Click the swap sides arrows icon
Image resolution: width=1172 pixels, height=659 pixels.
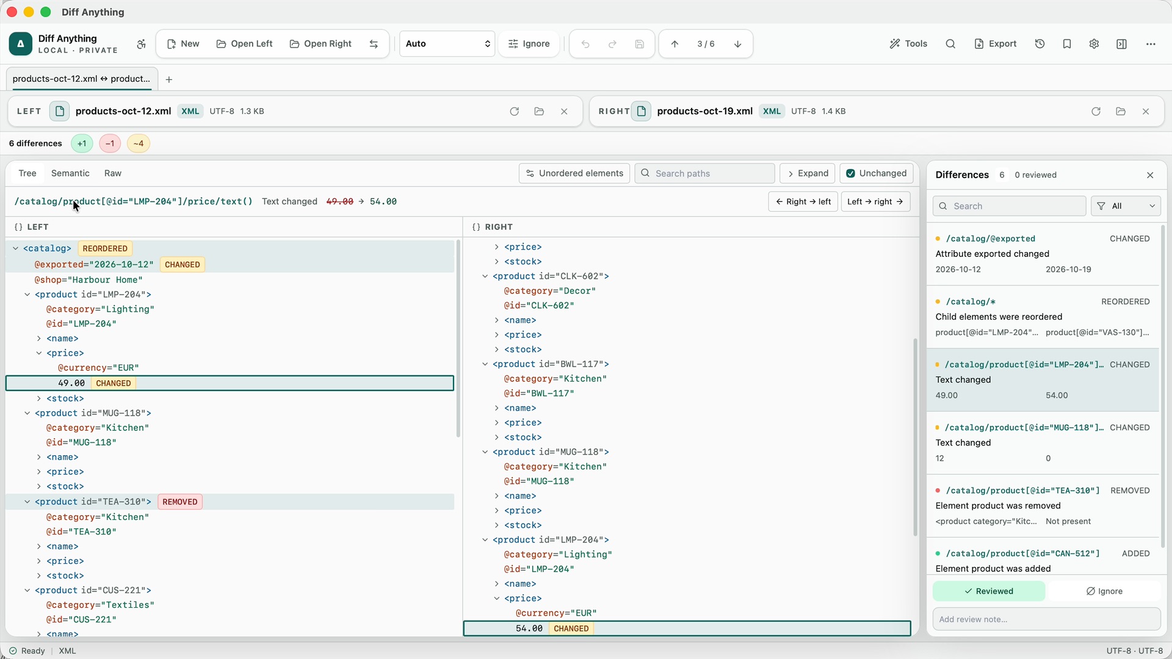pyautogui.click(x=374, y=44)
